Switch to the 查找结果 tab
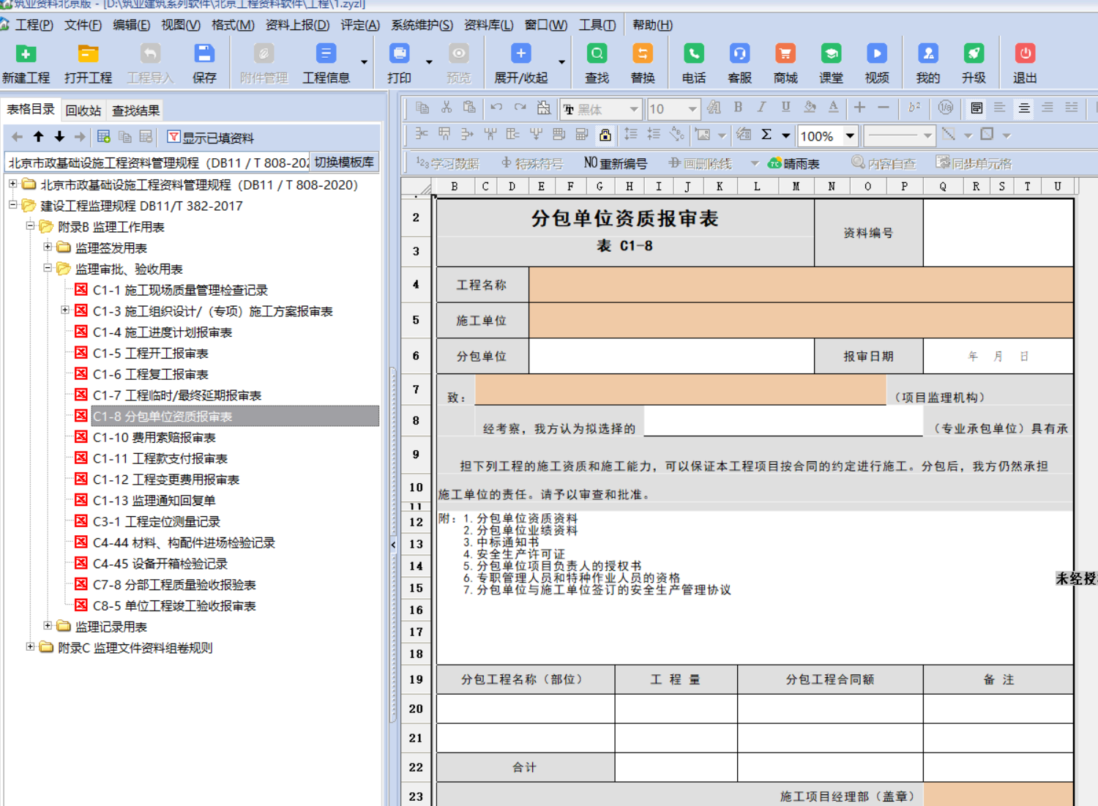The image size is (1098, 806). coord(135,111)
